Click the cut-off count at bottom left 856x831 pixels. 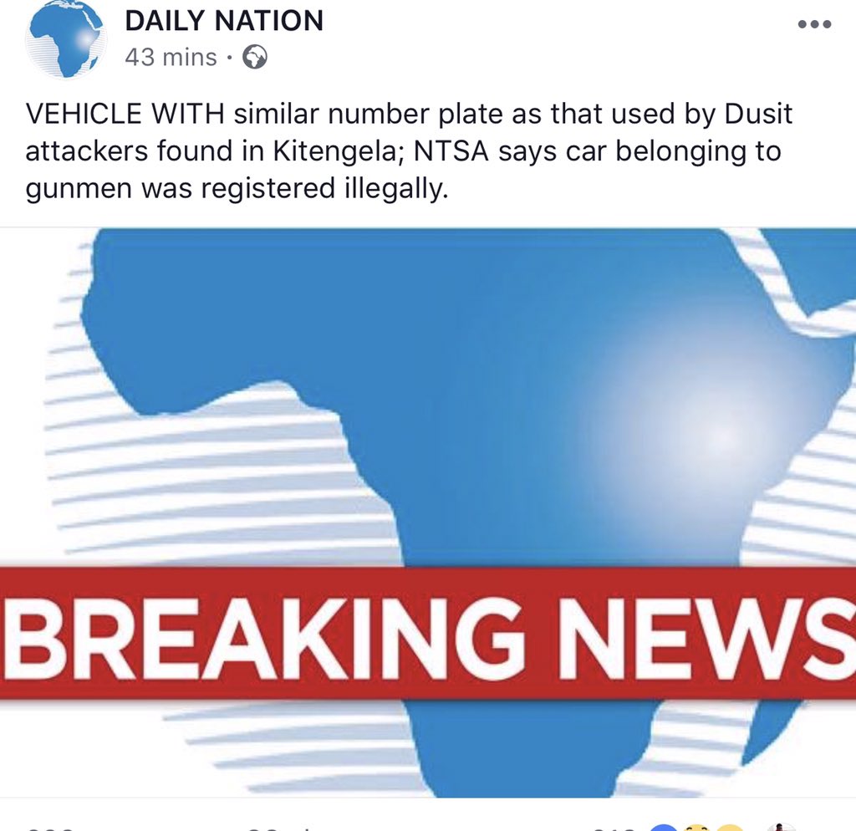click(x=50, y=828)
